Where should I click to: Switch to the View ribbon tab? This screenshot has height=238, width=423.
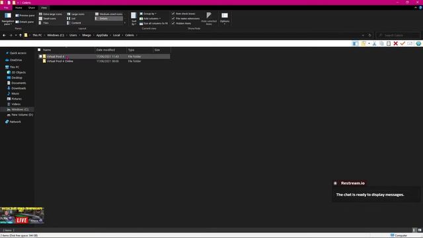tap(44, 8)
